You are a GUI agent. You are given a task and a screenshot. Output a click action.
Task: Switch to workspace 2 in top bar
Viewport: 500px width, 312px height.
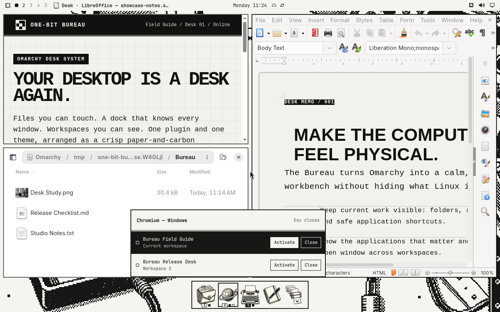coord(24,5)
